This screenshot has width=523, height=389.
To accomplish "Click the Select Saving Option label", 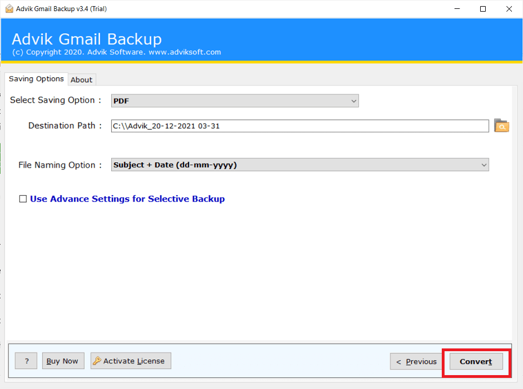I will 56,100.
